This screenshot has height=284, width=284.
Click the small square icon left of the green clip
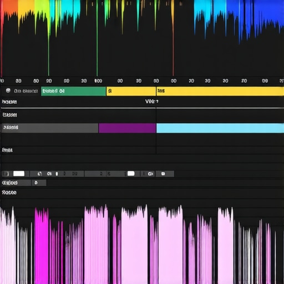click(8, 90)
